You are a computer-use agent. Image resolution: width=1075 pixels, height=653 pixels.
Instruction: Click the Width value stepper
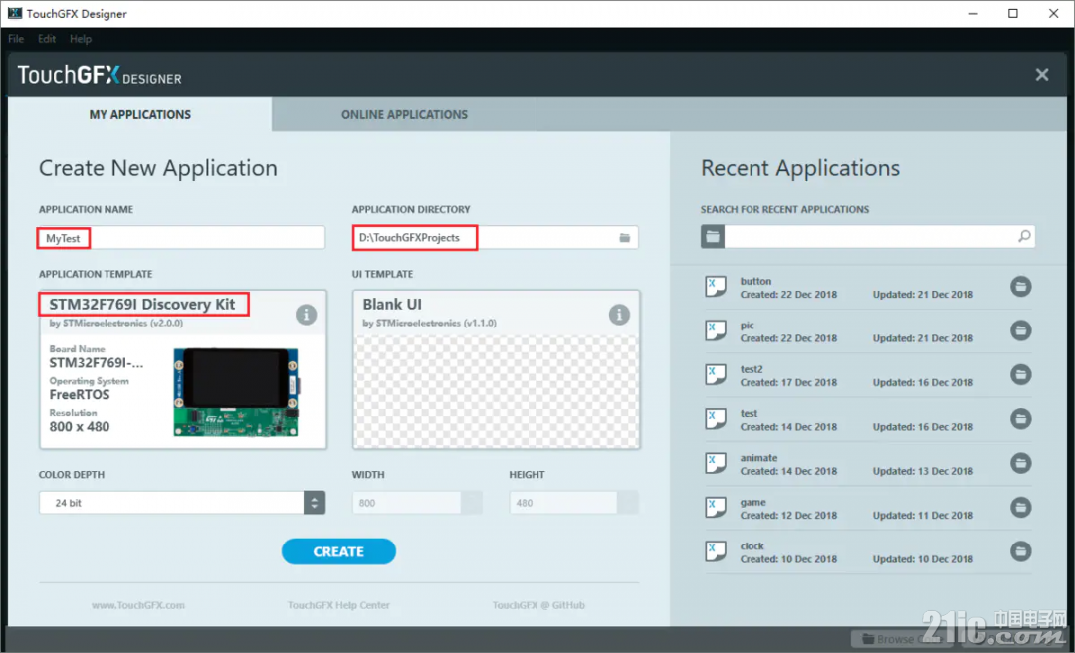[471, 503]
